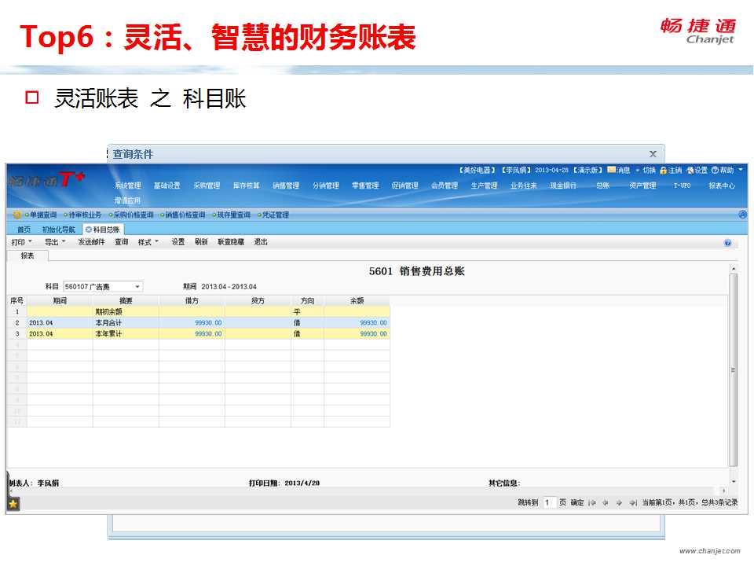The image size is (754, 566).
Task: Collapse the header using the round arrow icon
Action: (x=742, y=215)
